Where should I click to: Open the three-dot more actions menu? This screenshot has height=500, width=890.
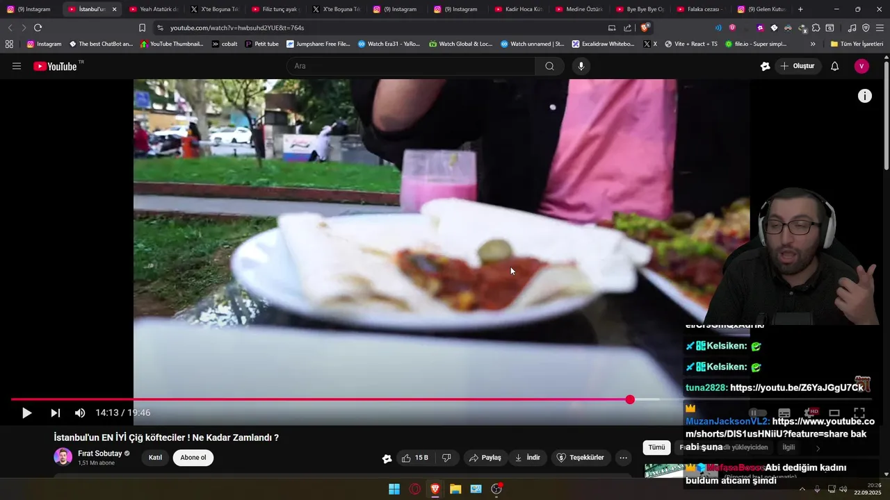click(x=623, y=458)
